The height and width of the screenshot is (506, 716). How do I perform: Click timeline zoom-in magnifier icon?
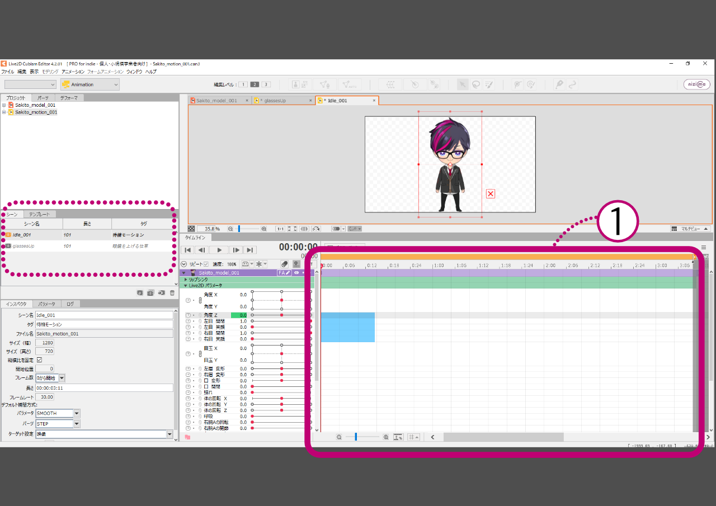pyautogui.click(x=386, y=437)
